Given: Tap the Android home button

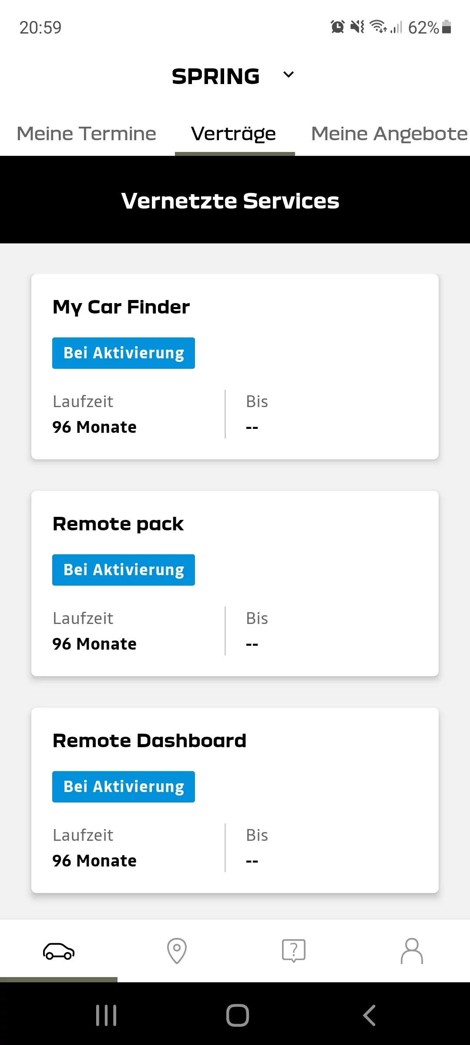Looking at the screenshot, I should coord(238,1015).
